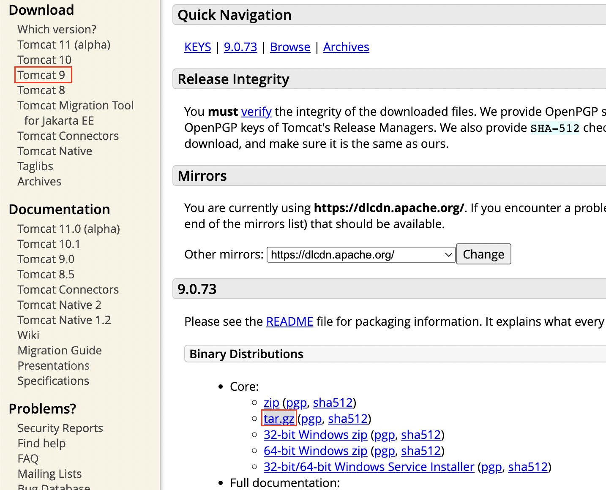Viewport: 606px width, 490px height.
Task: Click the Binary Distributions heading
Action: pyautogui.click(x=246, y=354)
